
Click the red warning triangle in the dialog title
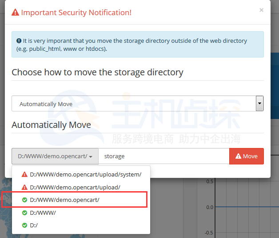pyautogui.click(x=16, y=12)
